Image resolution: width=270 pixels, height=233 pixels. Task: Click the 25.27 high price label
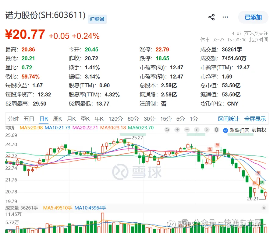click(137, 138)
